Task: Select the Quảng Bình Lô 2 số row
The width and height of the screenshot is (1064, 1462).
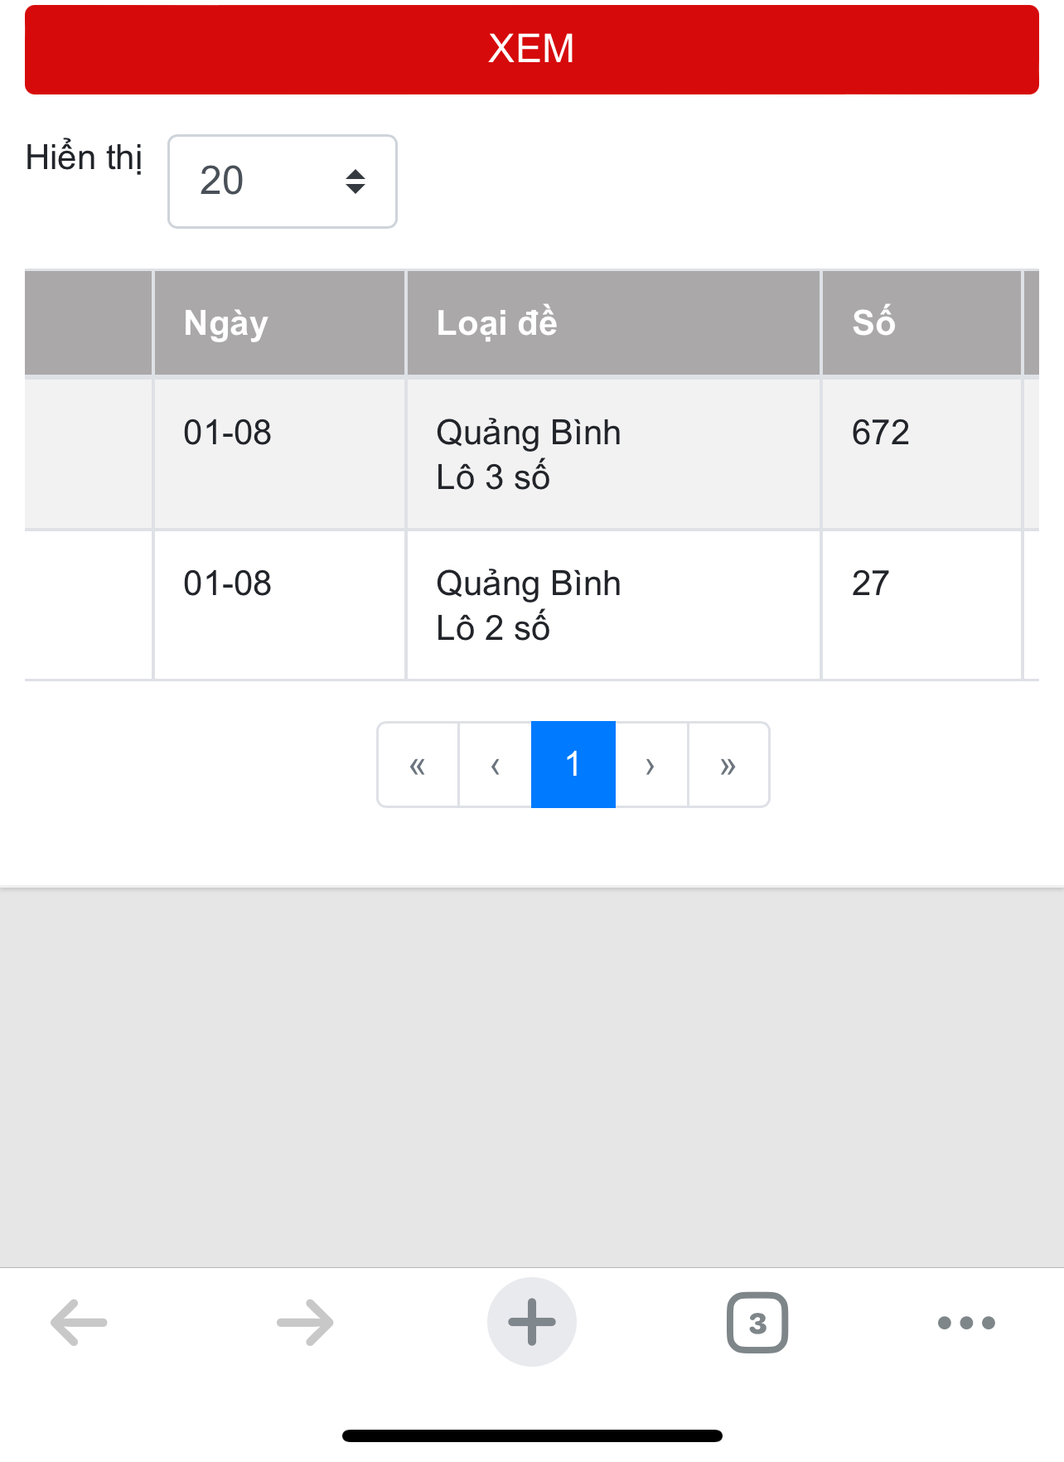Action: (529, 606)
